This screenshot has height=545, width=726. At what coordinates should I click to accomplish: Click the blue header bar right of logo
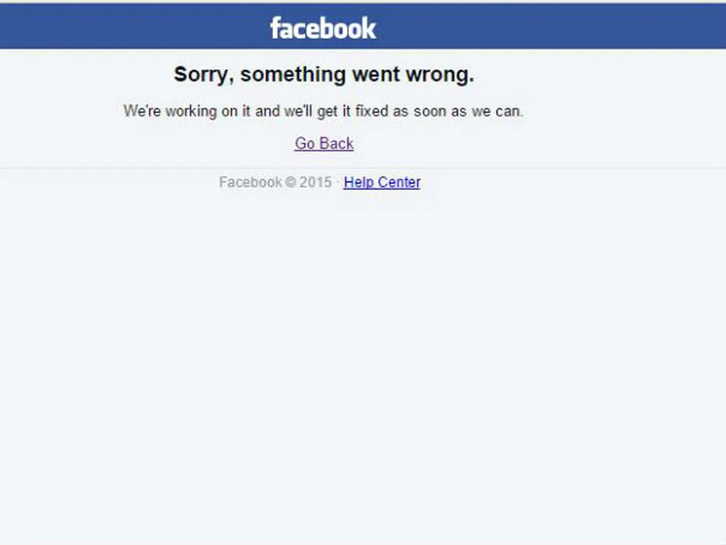pos(551,26)
